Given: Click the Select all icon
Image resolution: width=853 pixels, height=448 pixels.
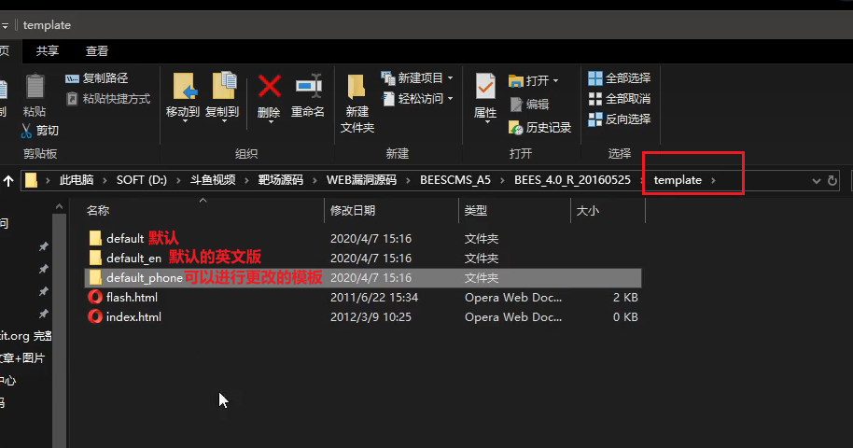Looking at the screenshot, I should [x=595, y=78].
